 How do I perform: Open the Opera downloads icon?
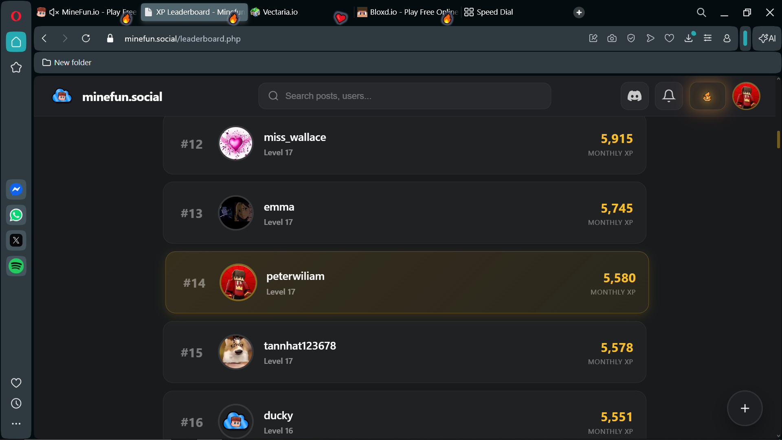688,38
